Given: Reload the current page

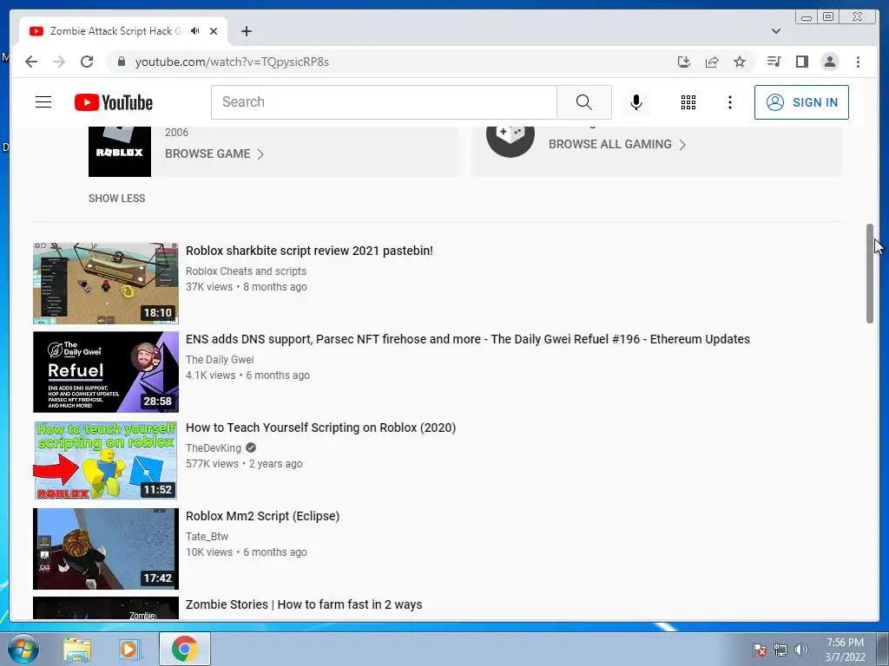Looking at the screenshot, I should [x=87, y=62].
